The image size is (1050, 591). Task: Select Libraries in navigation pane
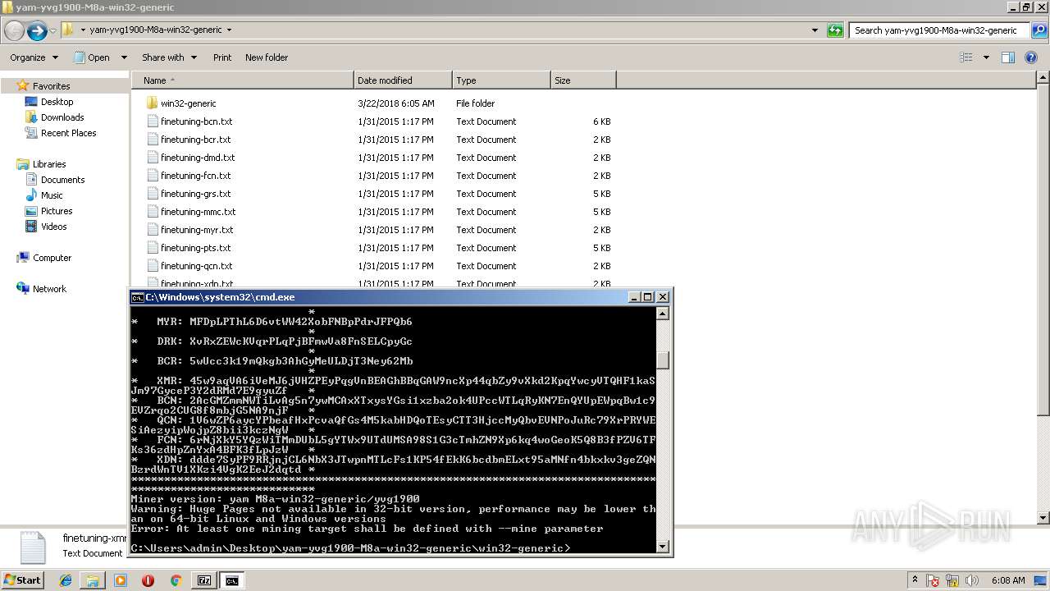49,164
